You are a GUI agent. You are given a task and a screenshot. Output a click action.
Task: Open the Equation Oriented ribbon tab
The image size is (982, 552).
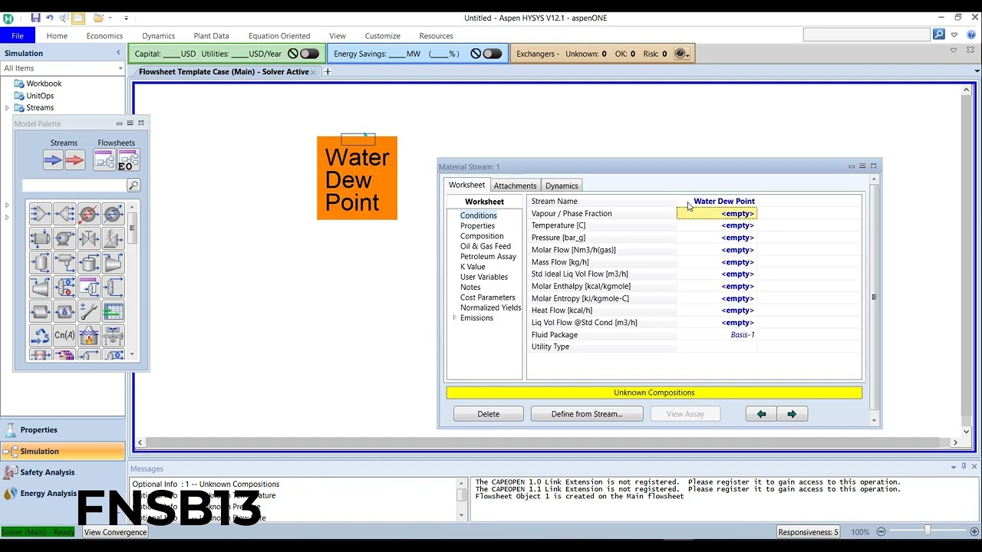279,35
